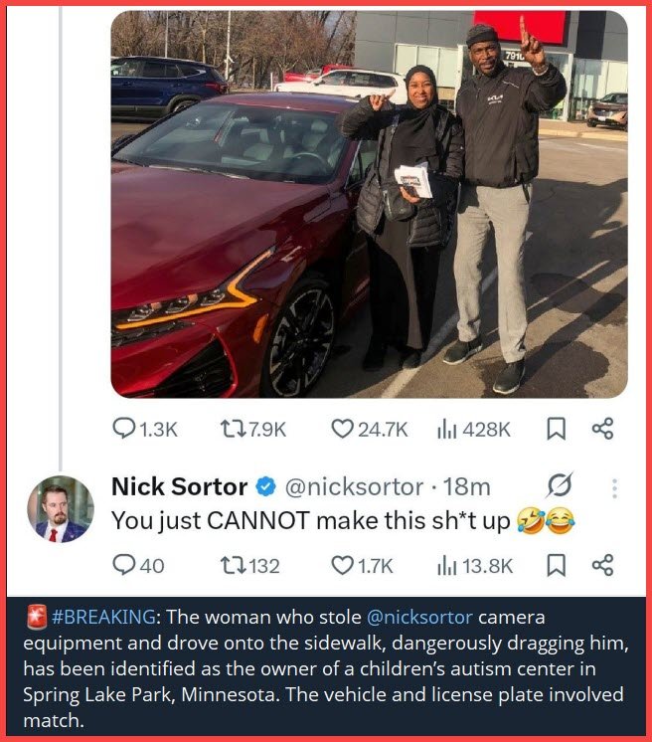652x742 pixels.
Task: Repost the tweet with 7.9K reposts
Action: coord(253,430)
